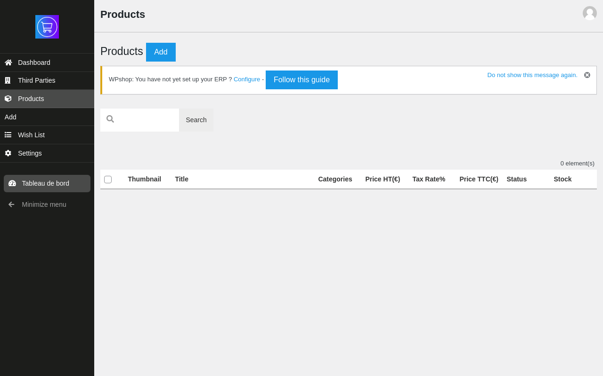This screenshot has width=603, height=376.
Task: Click the Follow this guide button
Action: point(301,80)
